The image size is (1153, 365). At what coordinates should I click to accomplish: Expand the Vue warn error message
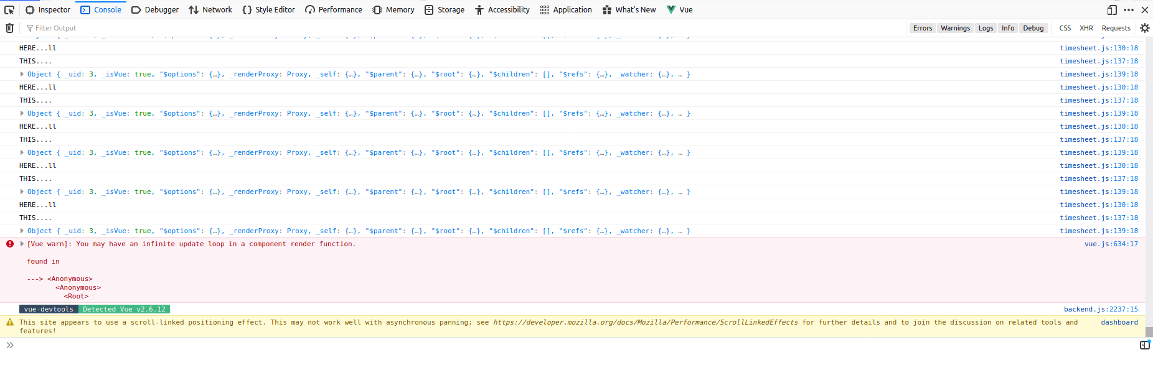pos(22,244)
